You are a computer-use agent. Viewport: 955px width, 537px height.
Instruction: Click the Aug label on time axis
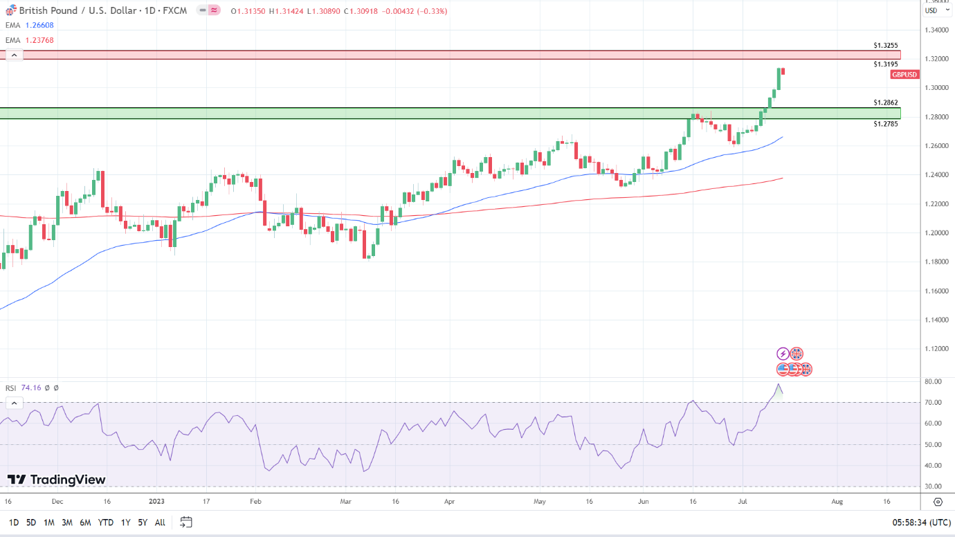[837, 502]
